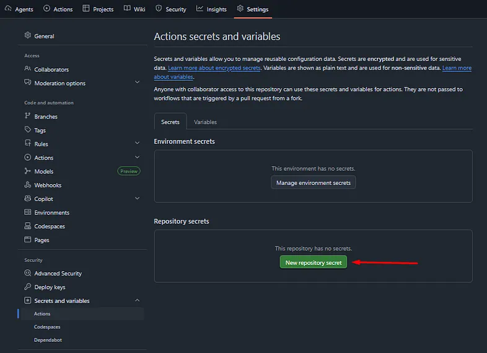Click 'This environment has no secrets.' text
487x353 pixels.
(x=314, y=169)
